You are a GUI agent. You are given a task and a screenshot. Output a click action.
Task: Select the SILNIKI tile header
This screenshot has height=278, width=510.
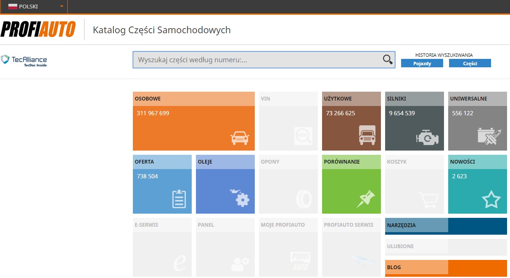415,99
